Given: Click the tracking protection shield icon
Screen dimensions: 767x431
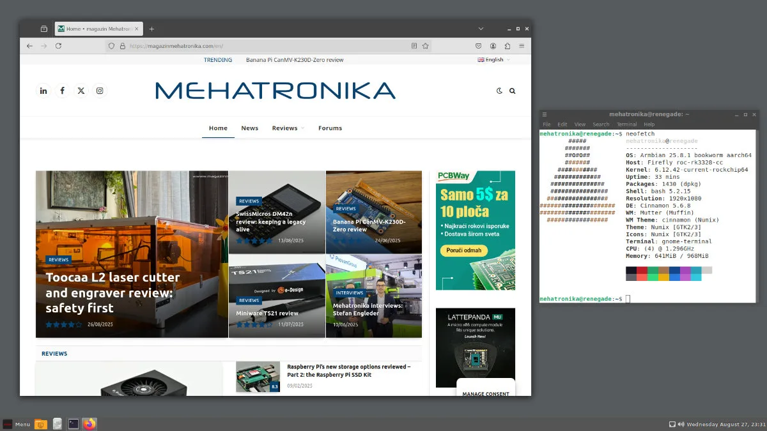Looking at the screenshot, I should tap(111, 46).
